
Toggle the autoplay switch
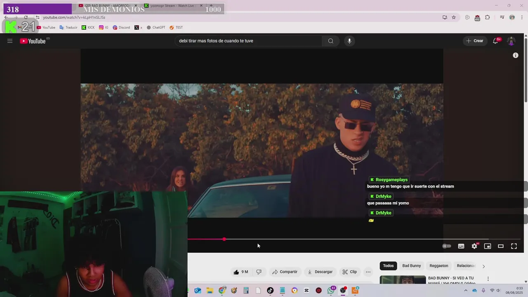[x=447, y=246]
